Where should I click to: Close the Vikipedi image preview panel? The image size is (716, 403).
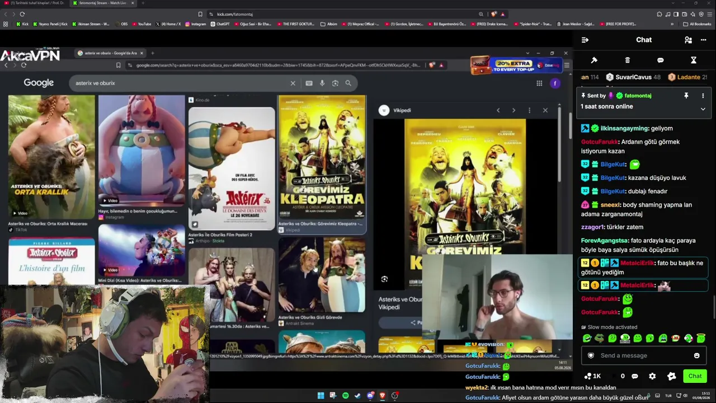point(545,110)
